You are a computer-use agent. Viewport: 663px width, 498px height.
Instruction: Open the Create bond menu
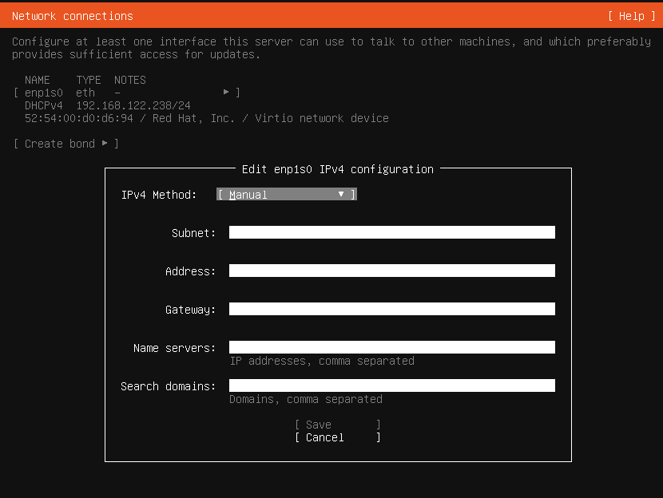[66, 144]
